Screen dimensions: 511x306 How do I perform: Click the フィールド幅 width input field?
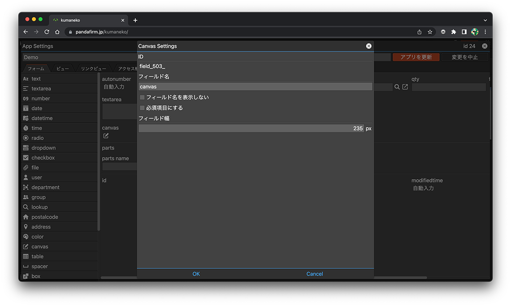click(x=251, y=129)
